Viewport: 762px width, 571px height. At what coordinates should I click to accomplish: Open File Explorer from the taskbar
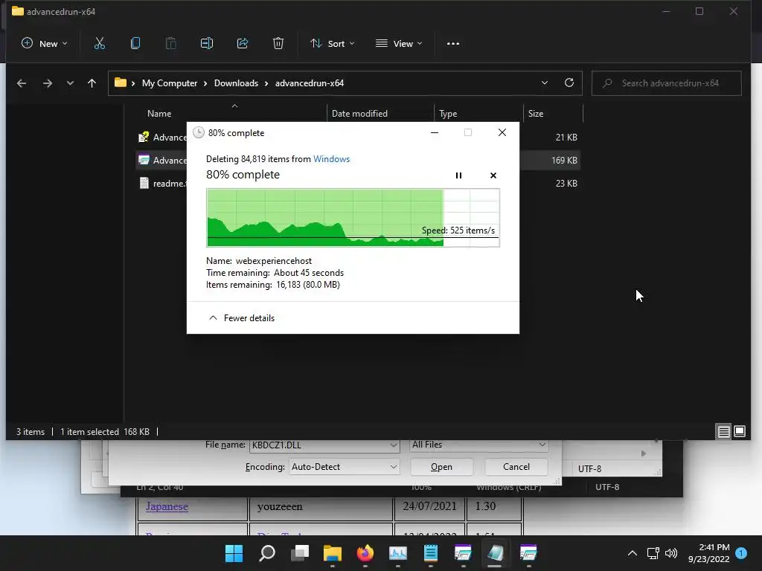(333, 553)
